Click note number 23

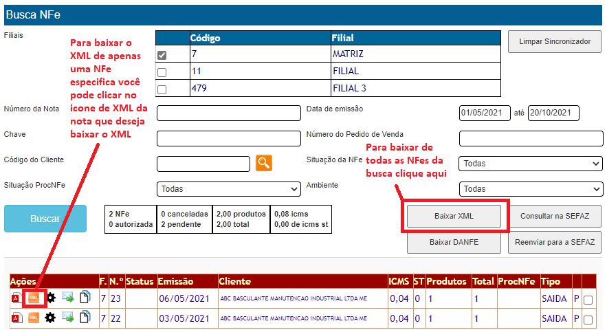pyautogui.click(x=115, y=298)
